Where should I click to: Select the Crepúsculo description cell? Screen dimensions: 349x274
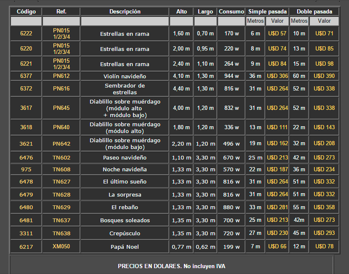125,234
